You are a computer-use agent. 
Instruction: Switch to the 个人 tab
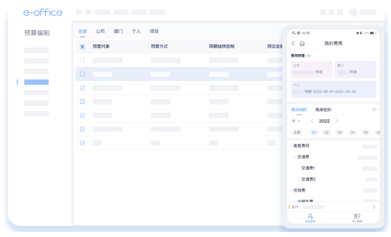pos(136,31)
